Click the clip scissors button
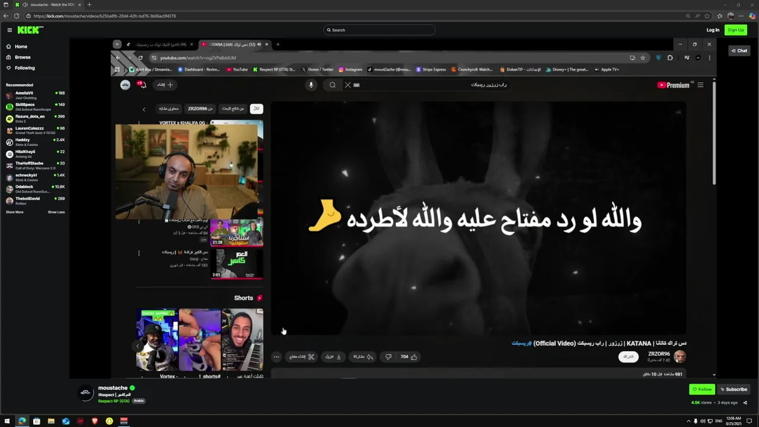Image resolution: width=759 pixels, height=427 pixels. pos(302,356)
